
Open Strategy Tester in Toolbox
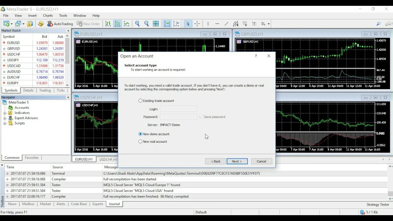click(x=378, y=204)
